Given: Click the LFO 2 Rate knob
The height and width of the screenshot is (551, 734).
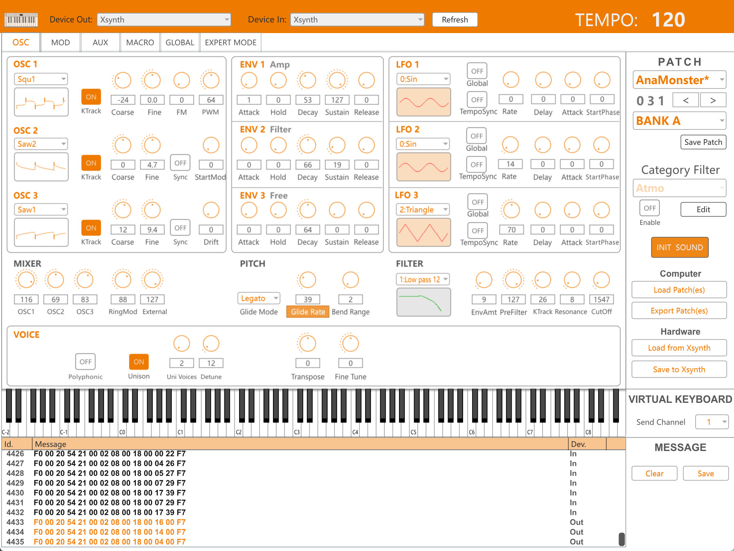Looking at the screenshot, I should 510,145.
